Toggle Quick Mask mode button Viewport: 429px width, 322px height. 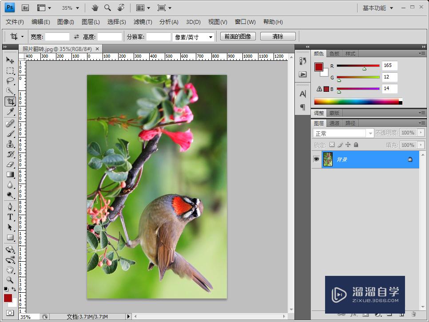10,313
